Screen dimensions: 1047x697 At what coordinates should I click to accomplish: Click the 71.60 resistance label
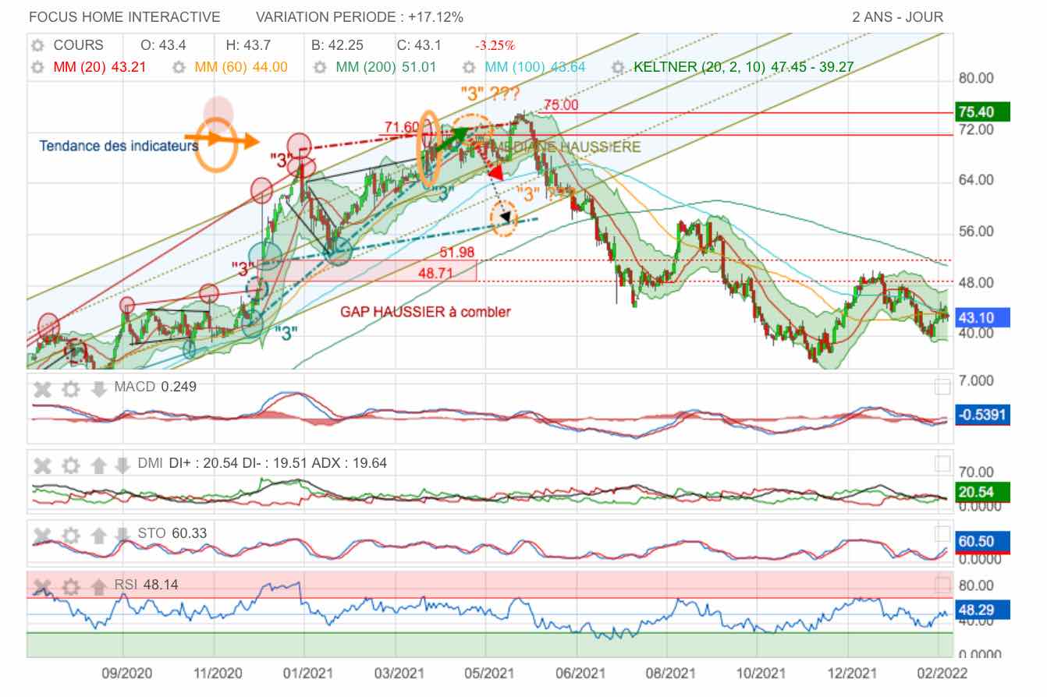point(403,127)
